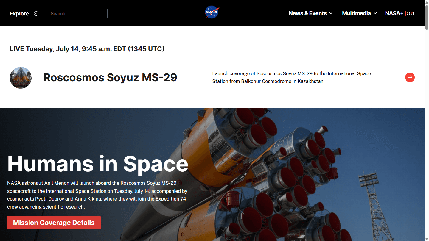Open the Explore circular chevron icon
Screen dimensions: 429x241
click(x=36, y=13)
